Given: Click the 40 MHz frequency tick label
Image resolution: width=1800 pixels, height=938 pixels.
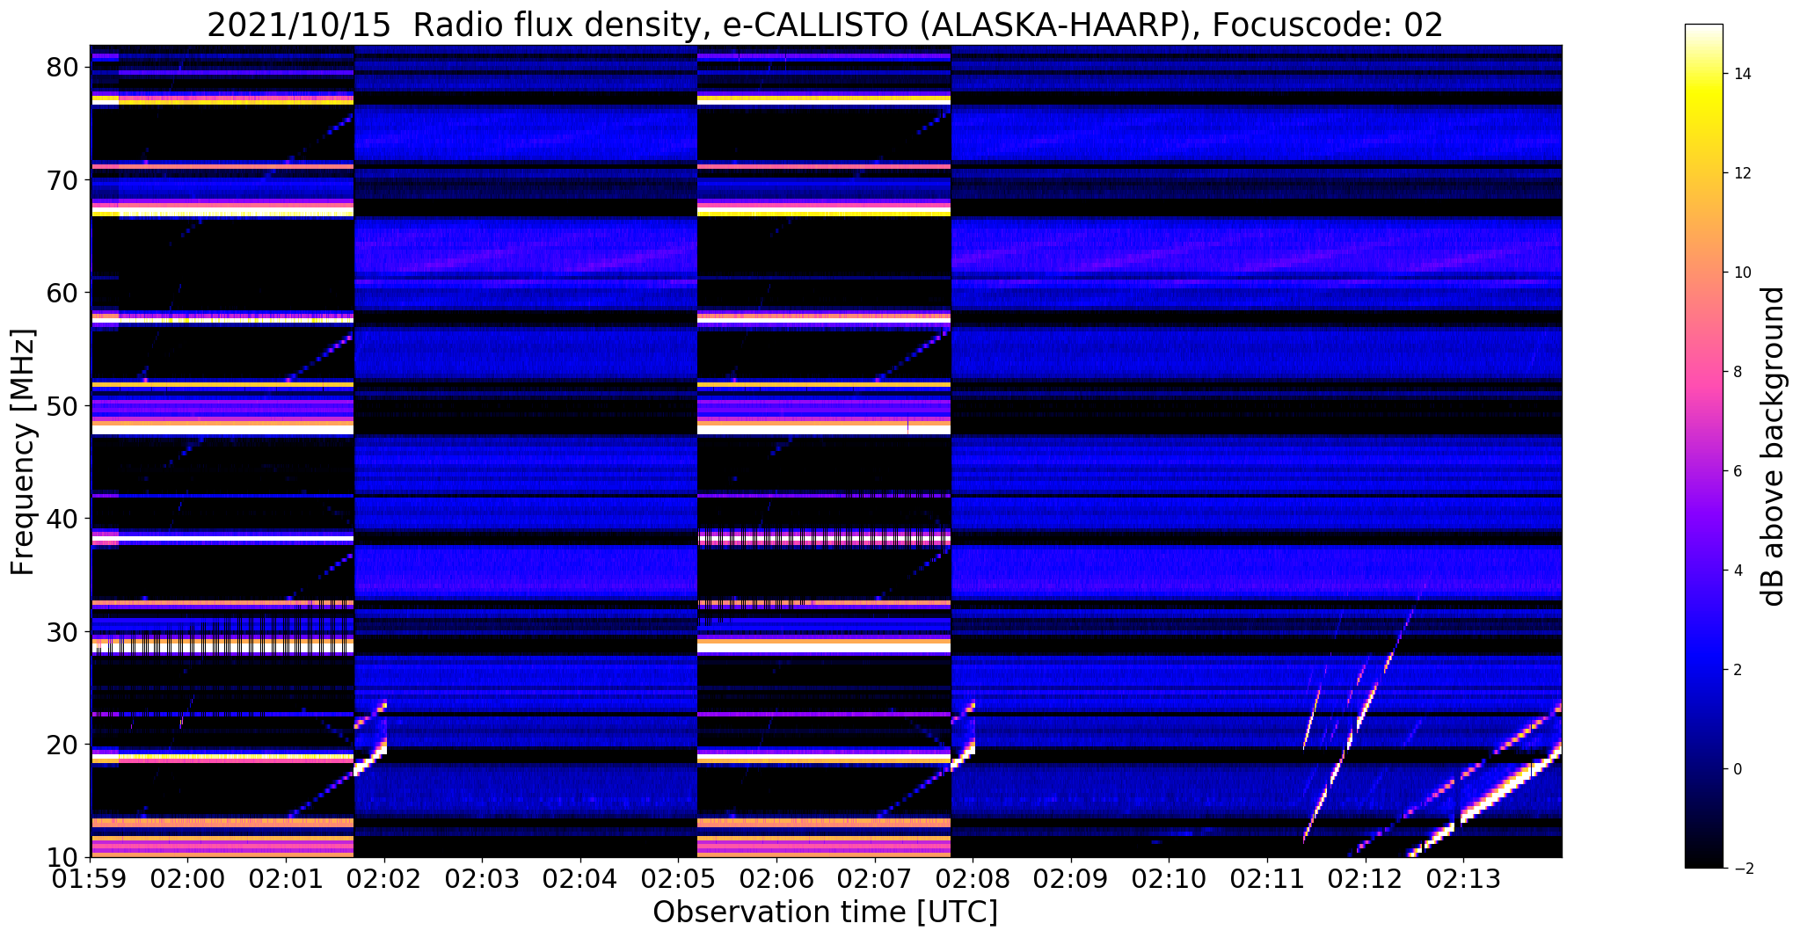Looking at the screenshot, I should click(x=62, y=519).
